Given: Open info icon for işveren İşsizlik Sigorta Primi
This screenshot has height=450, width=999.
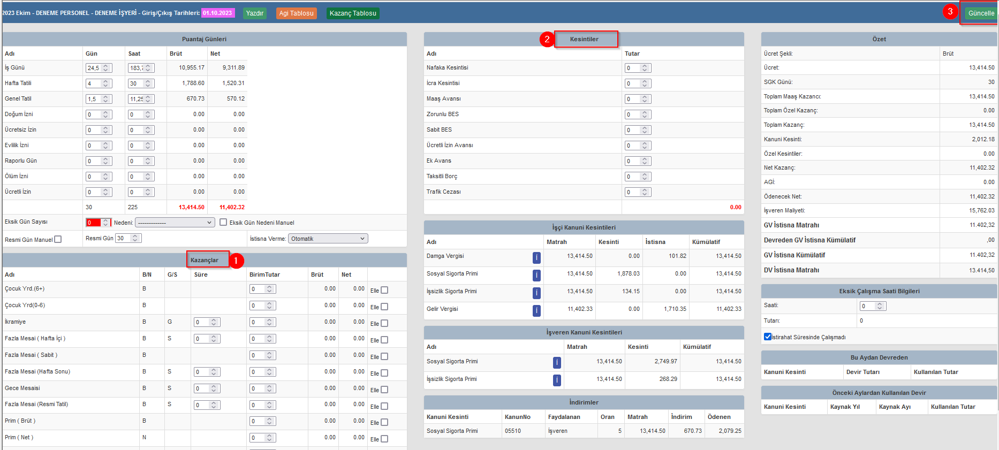Looking at the screenshot, I should pyautogui.click(x=557, y=380).
